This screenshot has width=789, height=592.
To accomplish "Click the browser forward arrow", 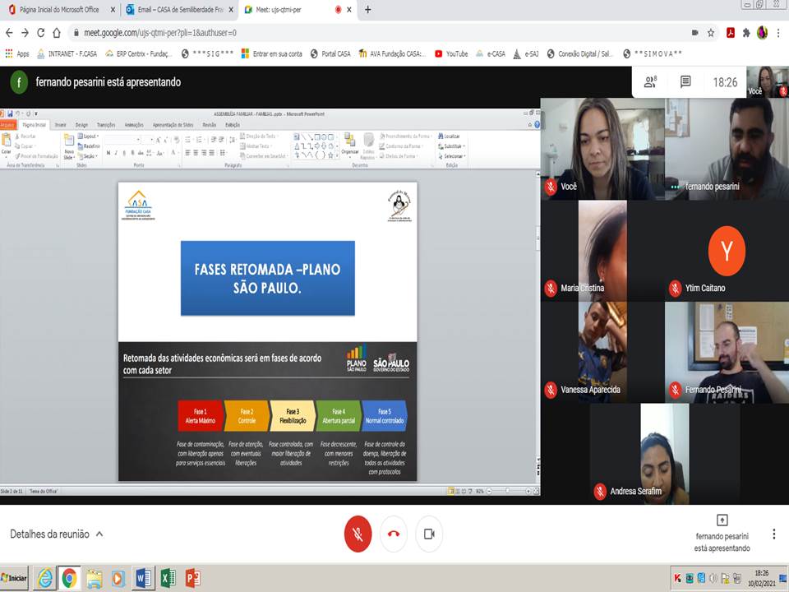I will point(25,33).
